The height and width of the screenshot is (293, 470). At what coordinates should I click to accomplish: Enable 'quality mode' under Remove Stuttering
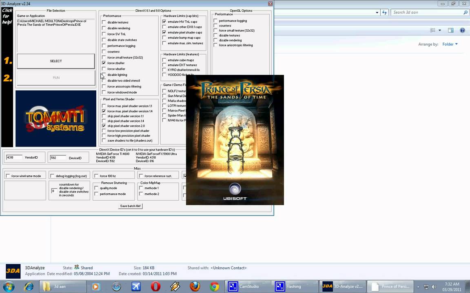coord(97,188)
